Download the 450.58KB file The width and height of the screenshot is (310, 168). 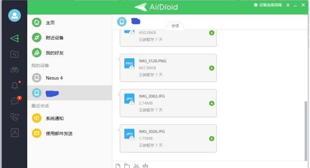(212, 33)
